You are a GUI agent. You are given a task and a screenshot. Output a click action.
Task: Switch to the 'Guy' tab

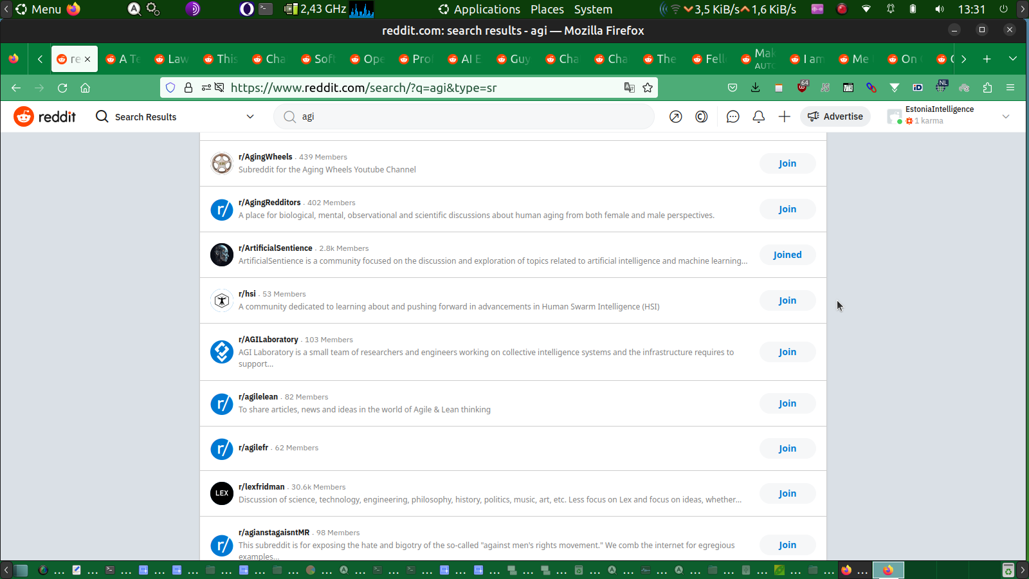click(x=514, y=59)
